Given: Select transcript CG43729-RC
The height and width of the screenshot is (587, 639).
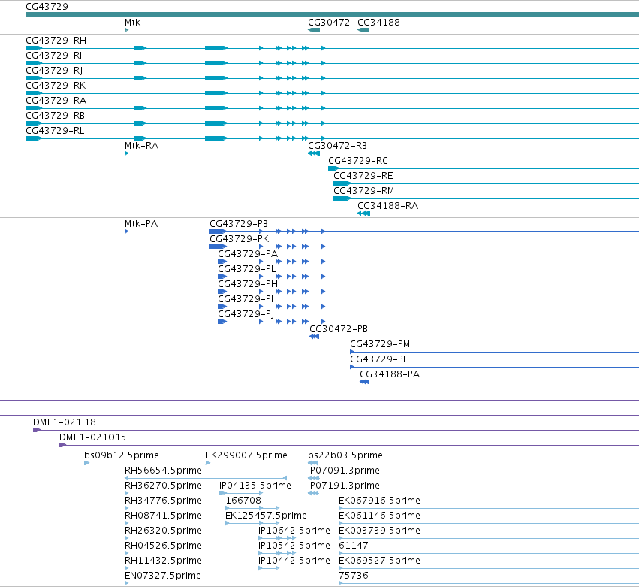Looking at the screenshot, I should 358,161.
